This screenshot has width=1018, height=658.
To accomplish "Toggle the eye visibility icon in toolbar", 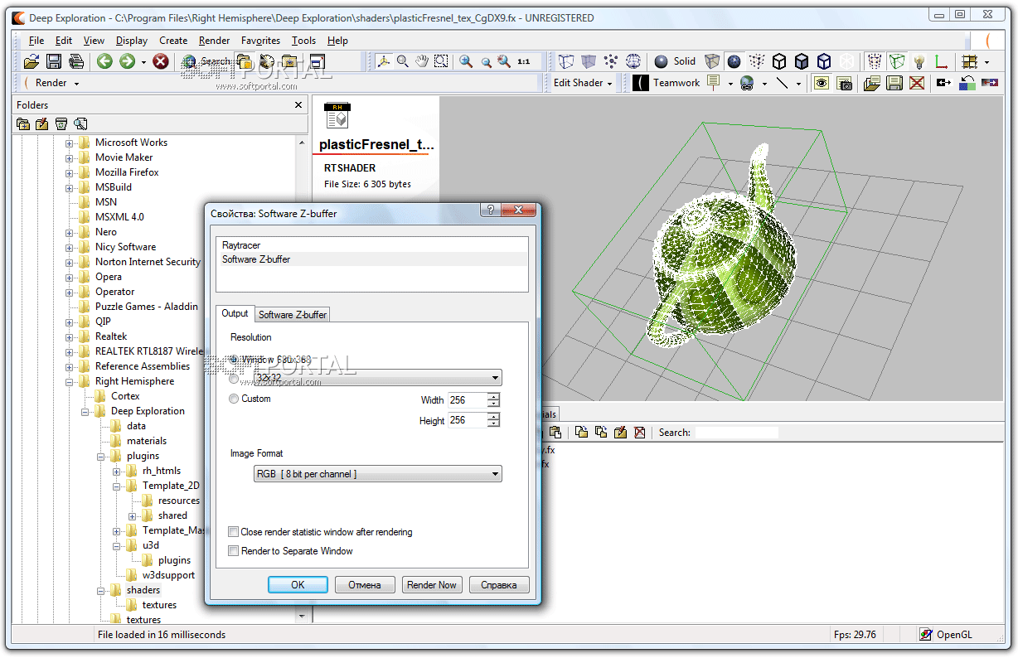I will (x=821, y=83).
